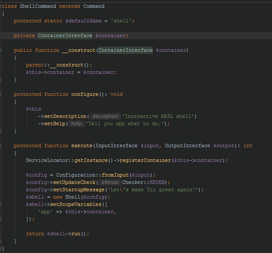The height and width of the screenshot is (253, 272).
Task: Click the 'extends' keyword in class declaration
Action: tap(70, 6)
